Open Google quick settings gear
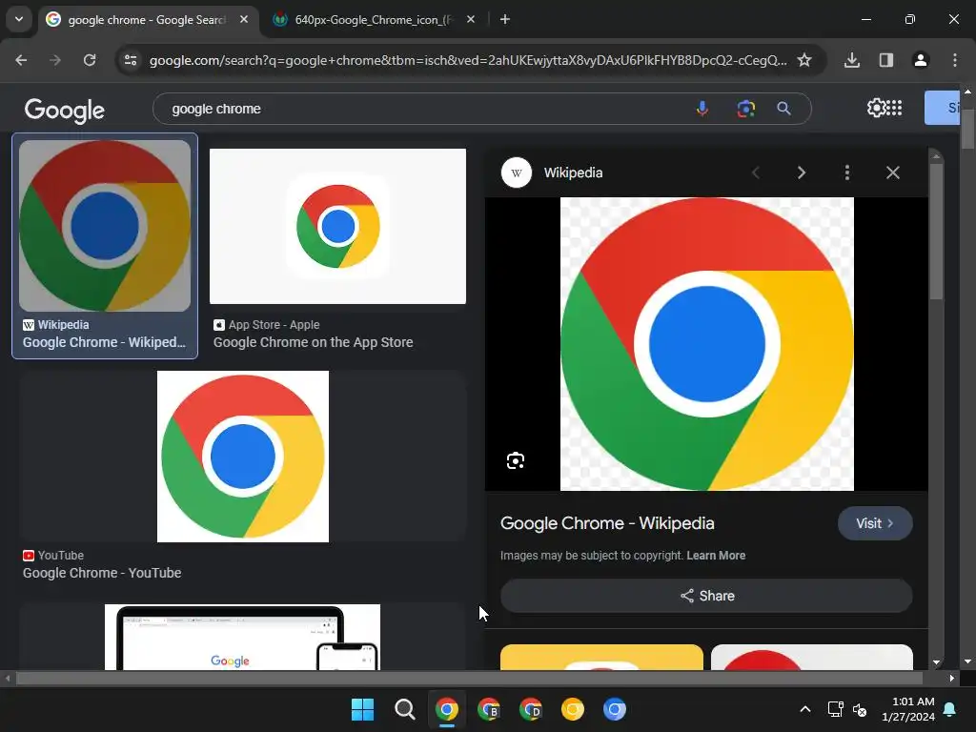 coord(876,108)
